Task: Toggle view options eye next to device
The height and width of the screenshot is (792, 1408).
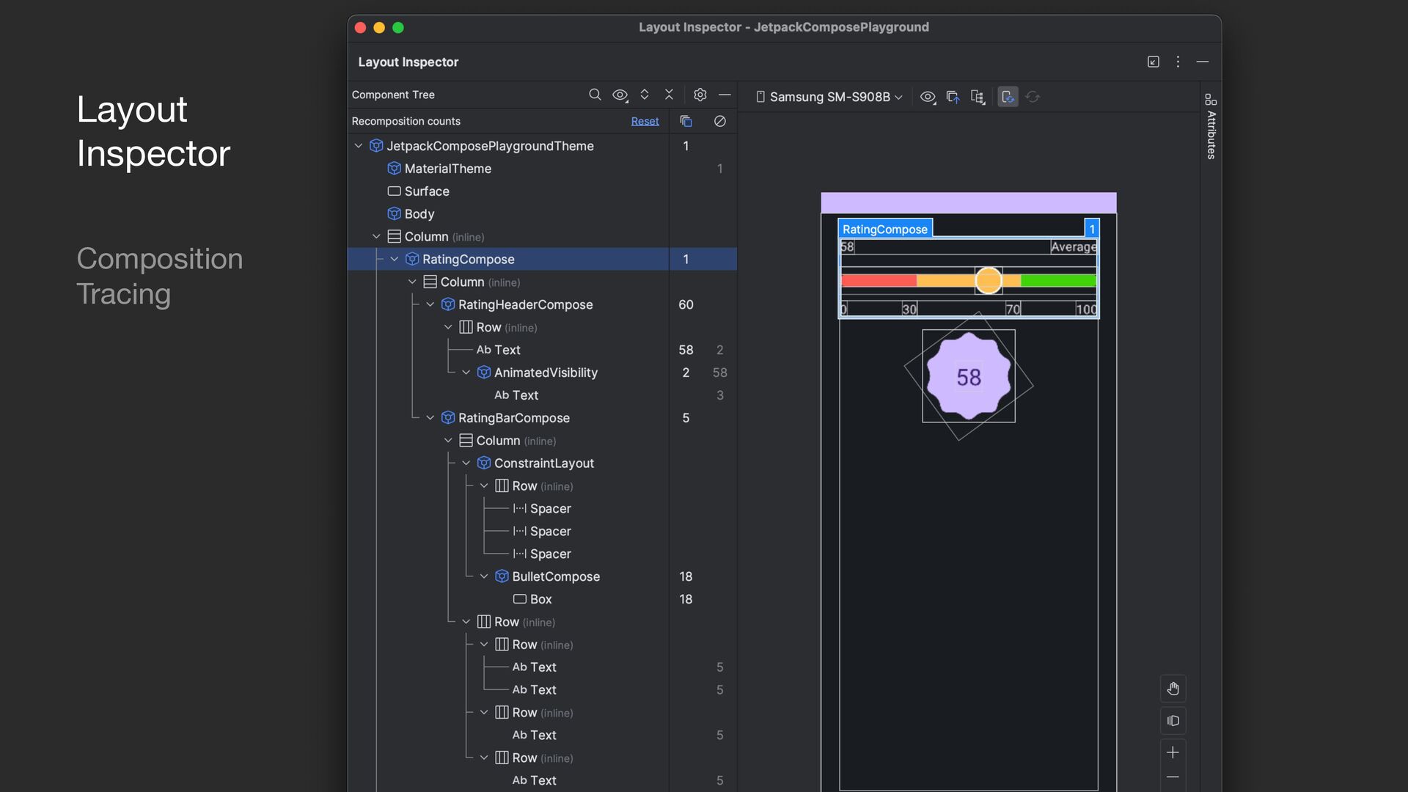Action: click(x=928, y=97)
